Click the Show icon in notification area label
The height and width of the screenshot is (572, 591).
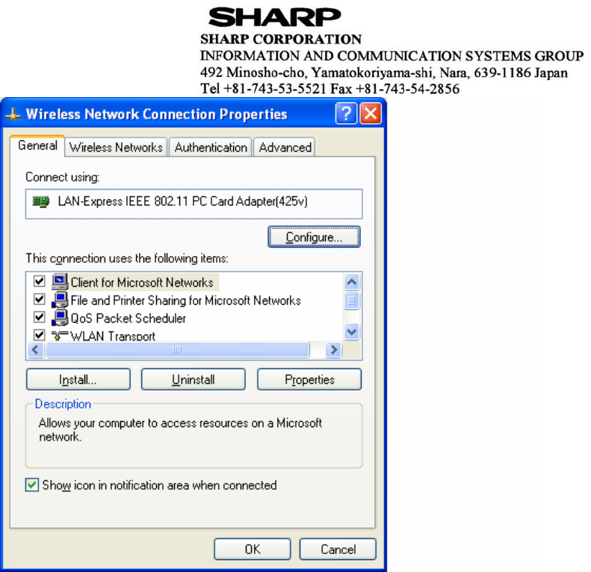coord(159,485)
